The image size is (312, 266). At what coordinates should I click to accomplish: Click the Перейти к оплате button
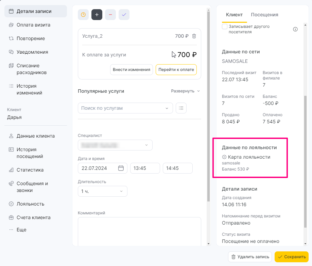tap(176, 70)
